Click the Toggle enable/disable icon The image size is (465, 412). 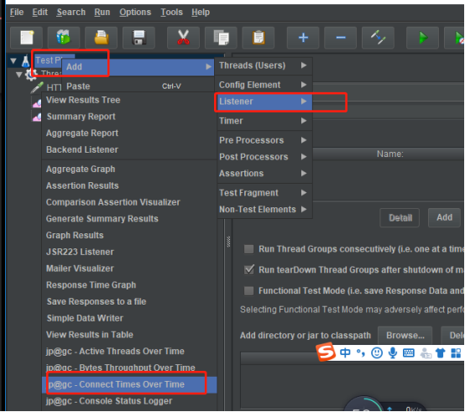[x=378, y=38]
